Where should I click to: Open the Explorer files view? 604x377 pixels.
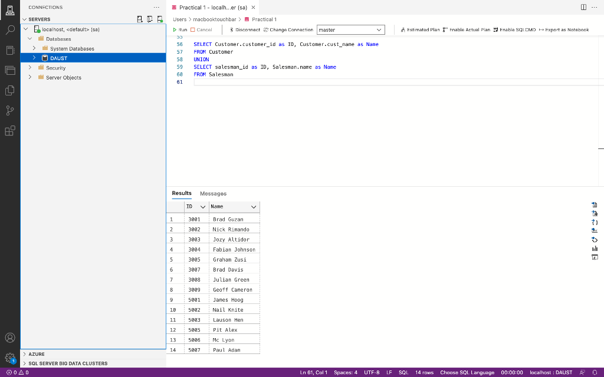10,90
